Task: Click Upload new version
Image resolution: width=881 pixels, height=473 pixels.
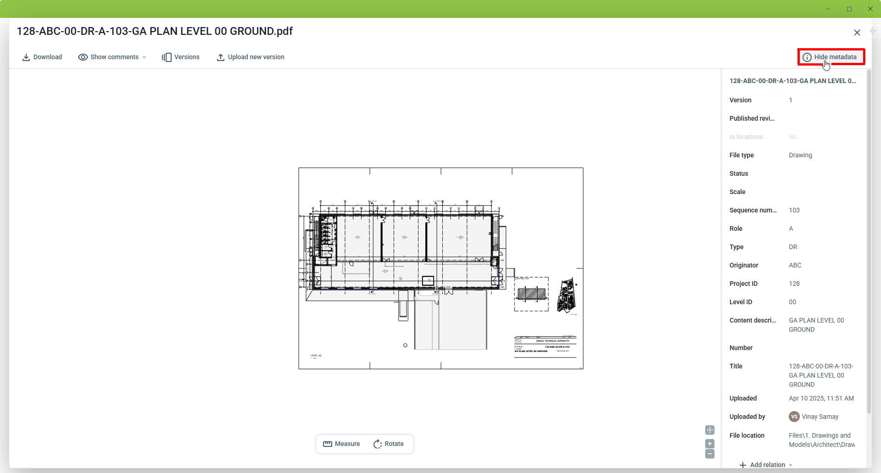Action: [x=250, y=57]
